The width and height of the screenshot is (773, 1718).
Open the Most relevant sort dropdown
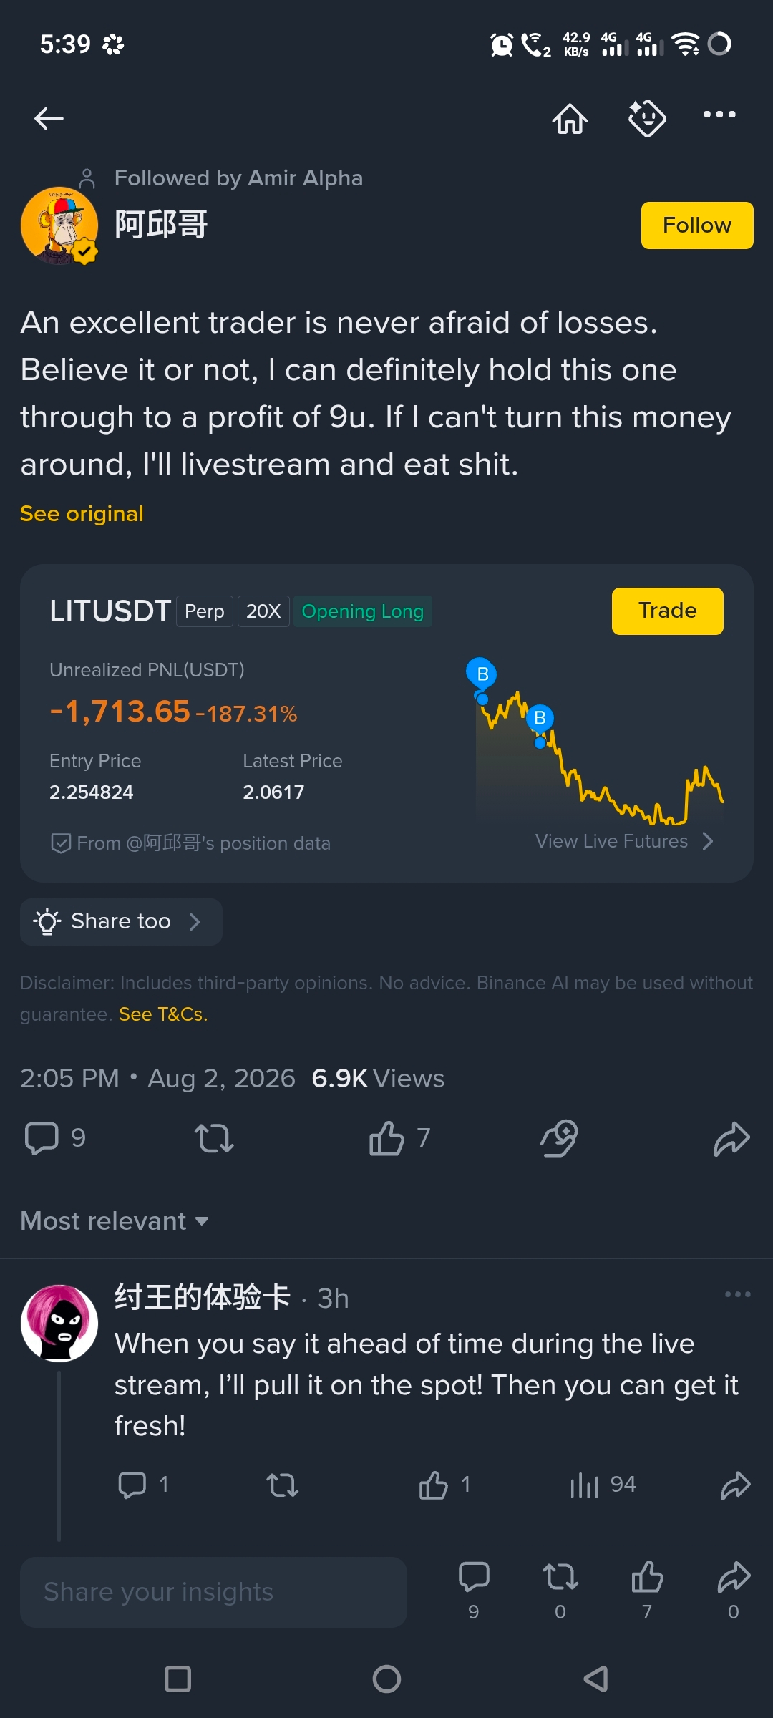coord(115,1220)
